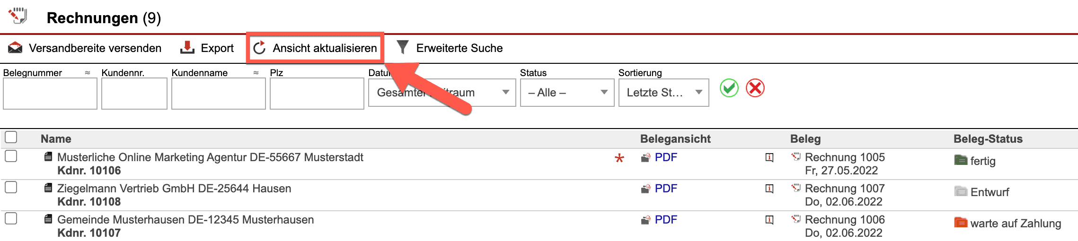
Task: Open the Sortierung dropdown
Action: pyautogui.click(x=663, y=93)
